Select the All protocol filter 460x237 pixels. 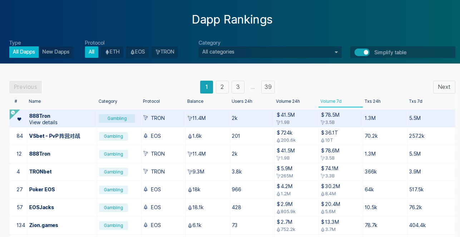[x=91, y=52]
